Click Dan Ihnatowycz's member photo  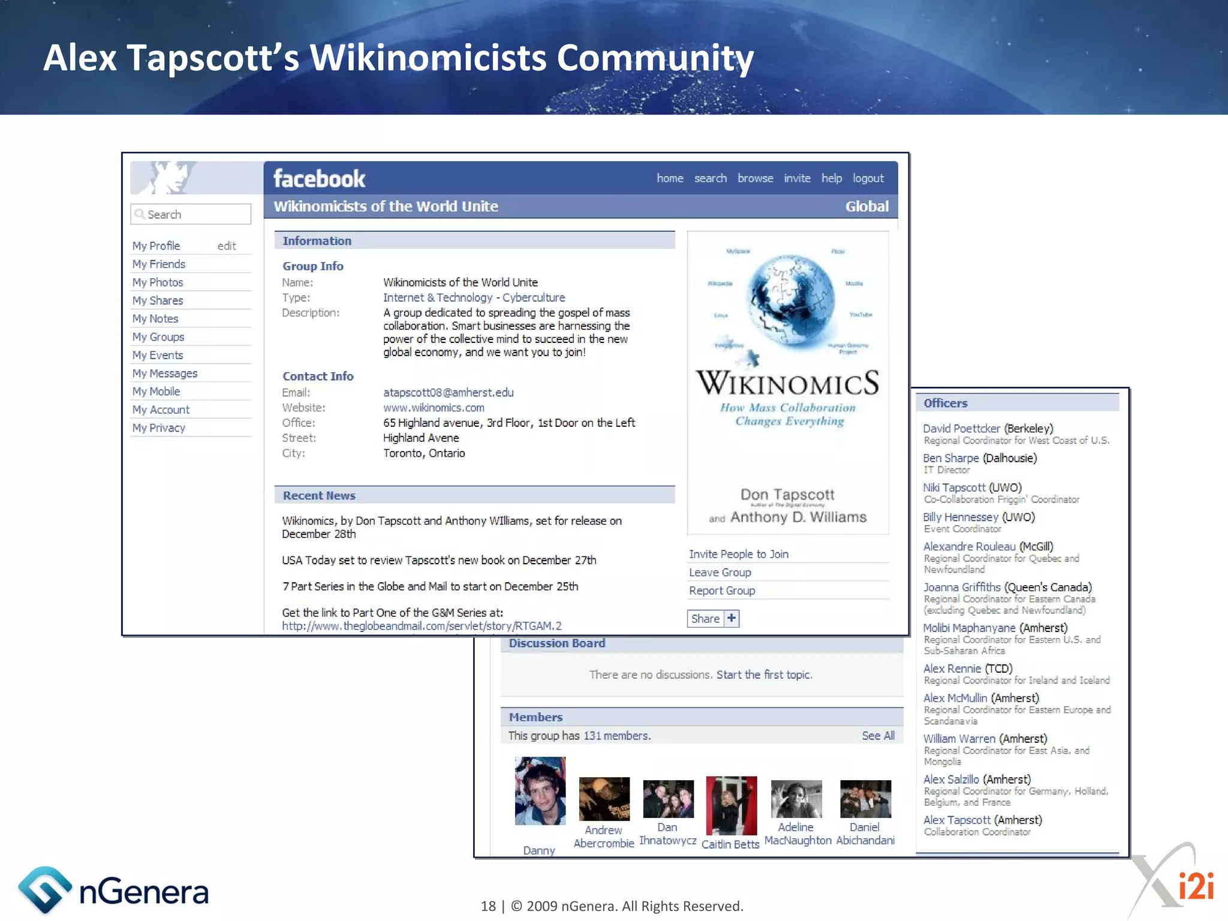(x=668, y=799)
